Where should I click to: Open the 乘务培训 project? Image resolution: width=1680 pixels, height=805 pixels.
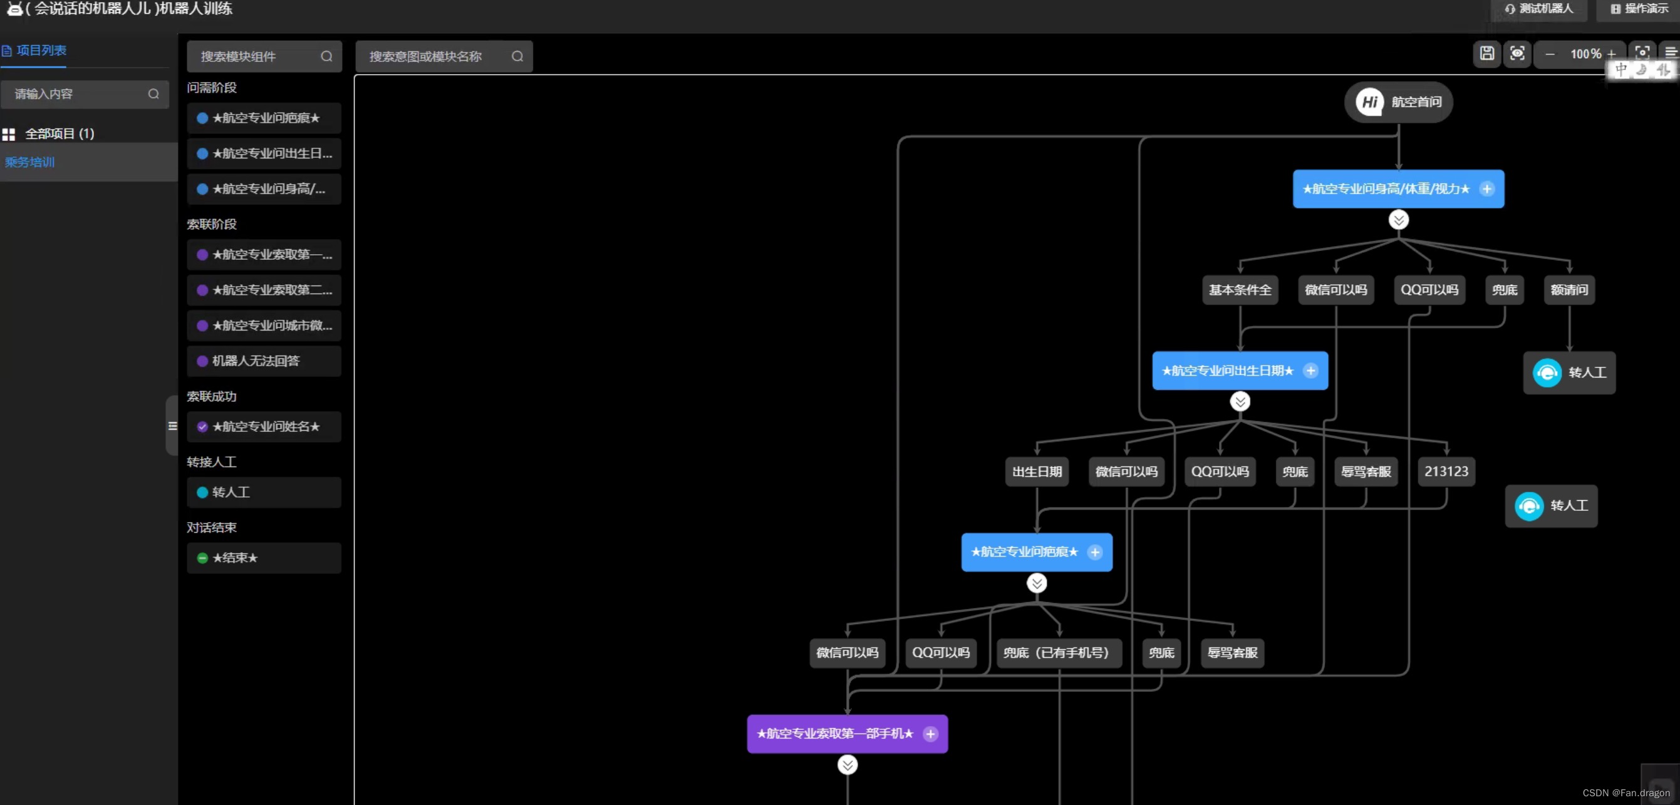(x=30, y=162)
